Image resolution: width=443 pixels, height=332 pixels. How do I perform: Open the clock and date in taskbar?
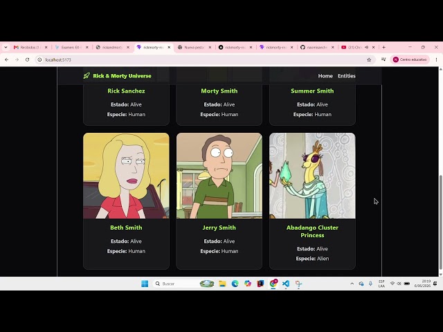pyautogui.click(x=422, y=284)
